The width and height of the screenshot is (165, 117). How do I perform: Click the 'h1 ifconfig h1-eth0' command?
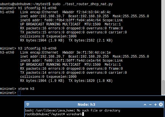[37, 8]
